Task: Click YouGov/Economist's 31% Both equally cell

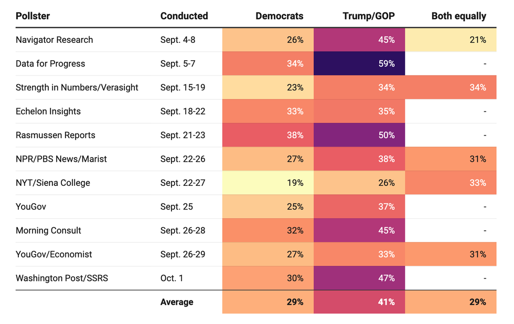Action: tap(451, 254)
